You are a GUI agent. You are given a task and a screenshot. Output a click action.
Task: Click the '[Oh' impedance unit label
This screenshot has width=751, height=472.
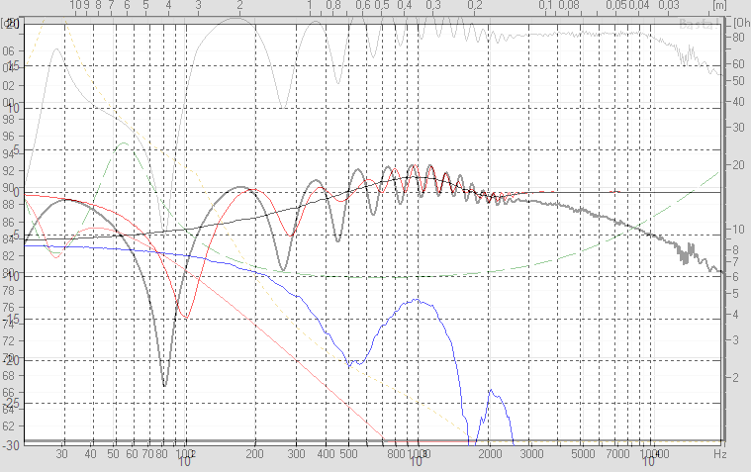tap(741, 23)
